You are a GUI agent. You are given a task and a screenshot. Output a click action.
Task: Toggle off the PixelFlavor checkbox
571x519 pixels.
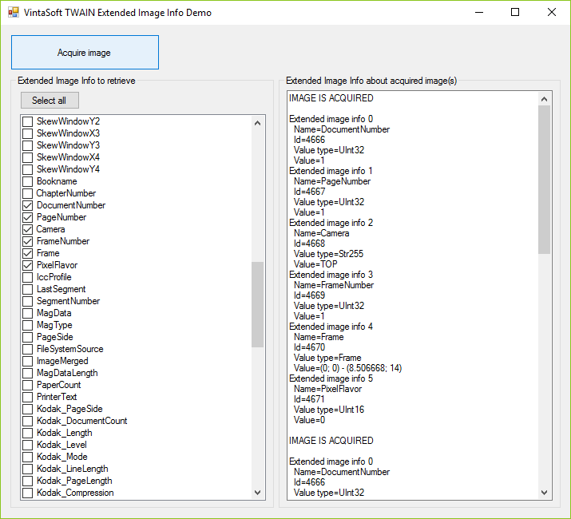click(27, 265)
